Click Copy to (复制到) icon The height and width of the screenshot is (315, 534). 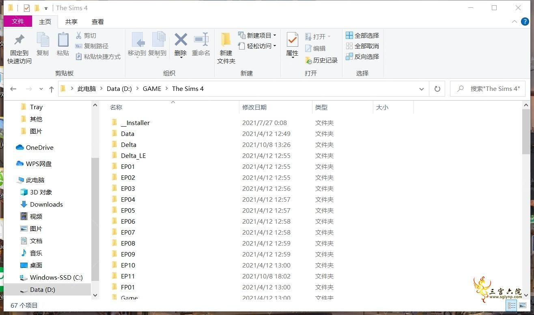158,40
